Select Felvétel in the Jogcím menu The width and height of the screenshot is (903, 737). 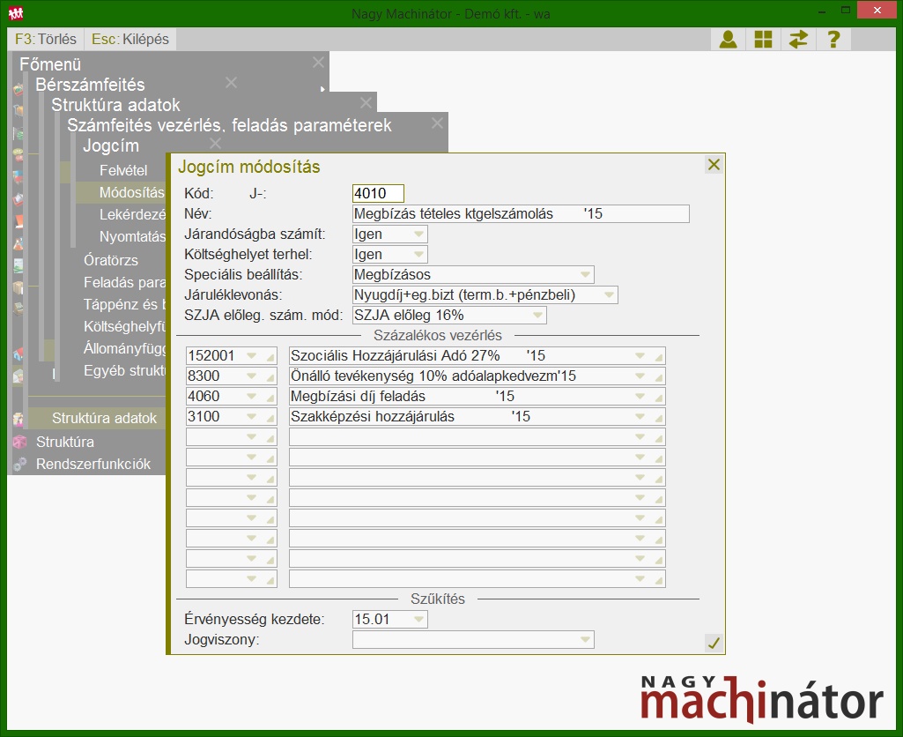click(123, 170)
